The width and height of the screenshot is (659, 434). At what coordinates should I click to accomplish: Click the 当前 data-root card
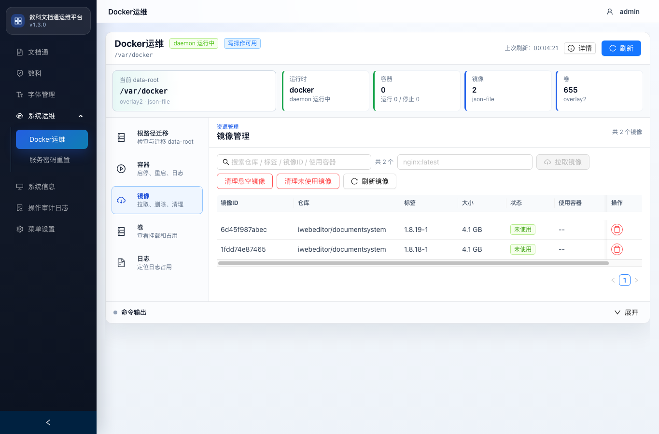click(194, 91)
